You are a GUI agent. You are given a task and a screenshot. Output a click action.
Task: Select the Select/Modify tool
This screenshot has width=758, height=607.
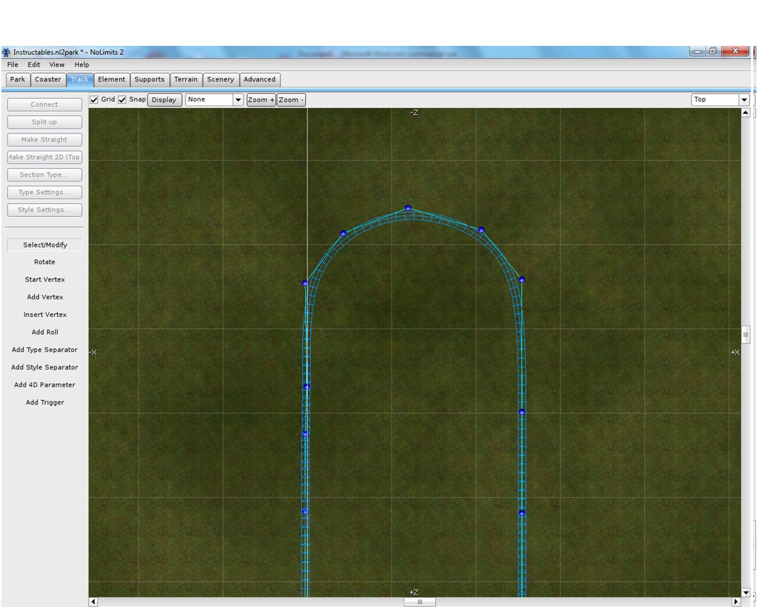click(45, 245)
